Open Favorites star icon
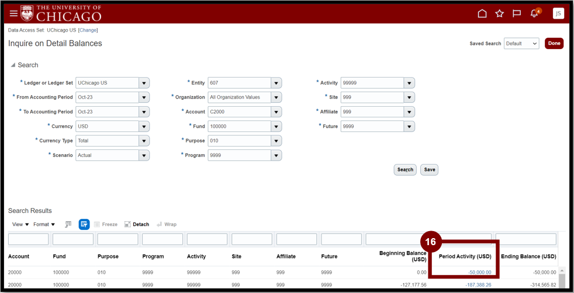 click(499, 13)
